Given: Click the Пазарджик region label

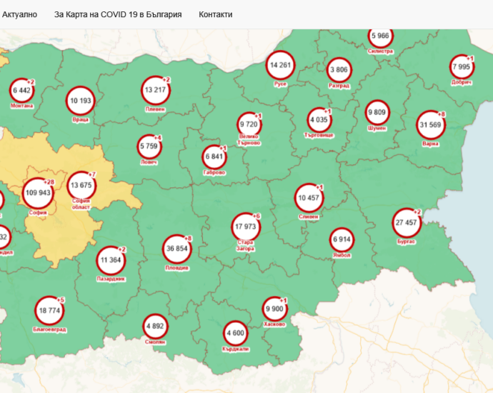Looking at the screenshot, I should click(x=111, y=279).
